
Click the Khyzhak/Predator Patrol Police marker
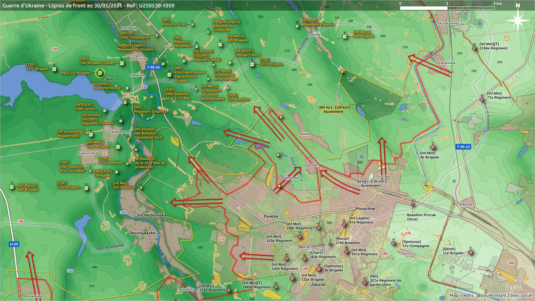169,75
